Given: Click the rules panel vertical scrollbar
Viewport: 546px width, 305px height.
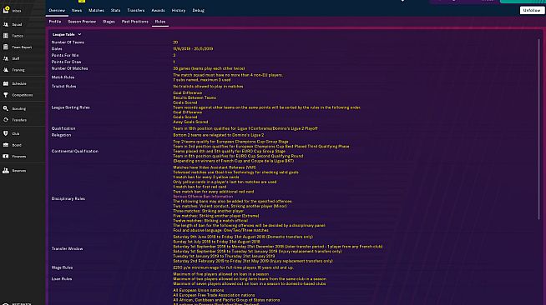Looking at the screenshot, I should [539, 128].
